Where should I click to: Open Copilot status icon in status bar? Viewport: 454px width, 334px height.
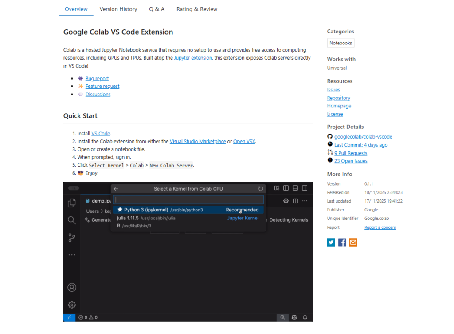[294, 318]
